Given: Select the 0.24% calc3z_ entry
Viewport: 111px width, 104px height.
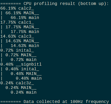Looking at the screenshot, I should tap(17, 83).
